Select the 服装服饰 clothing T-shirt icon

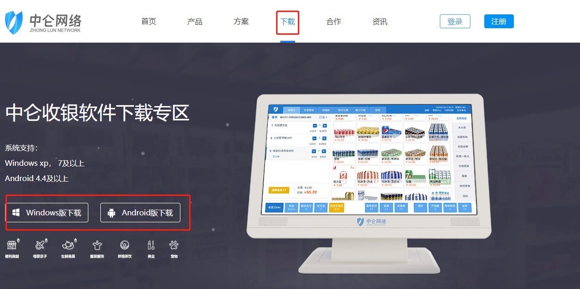click(97, 245)
